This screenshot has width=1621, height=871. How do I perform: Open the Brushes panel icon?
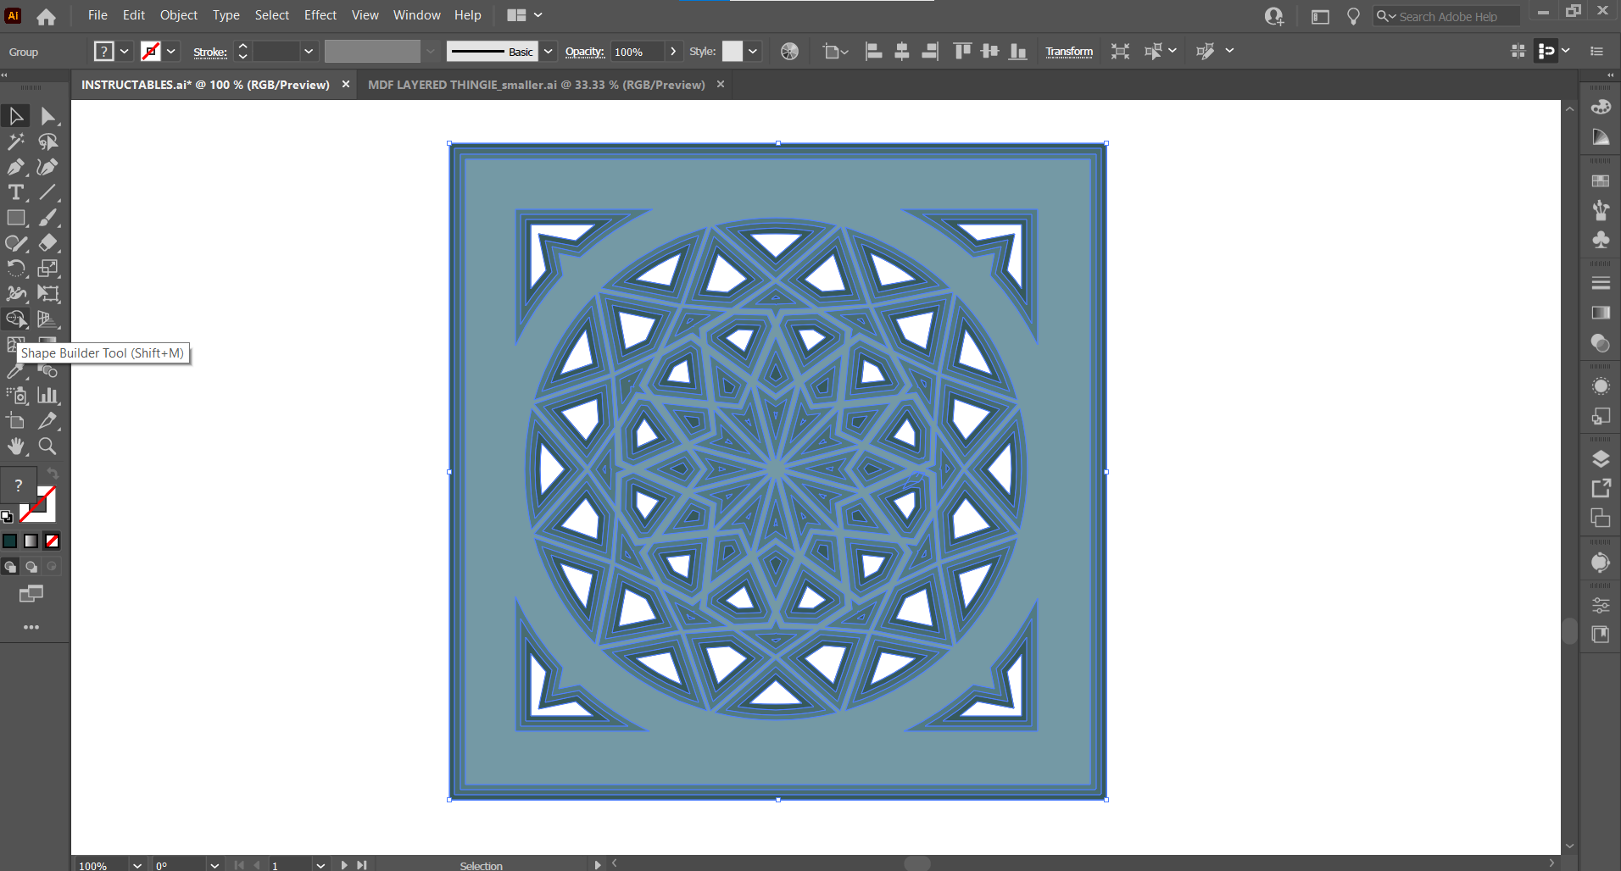point(1601,210)
